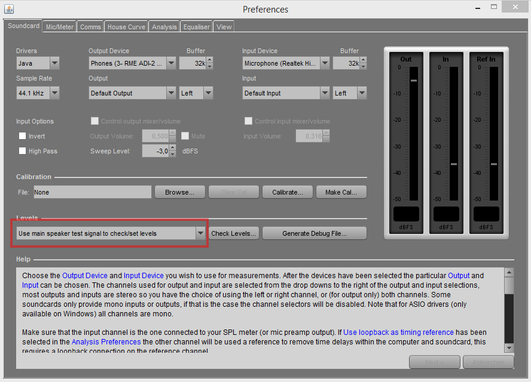Open the House Curve tab
Image resolution: width=531 pixels, height=382 pixels.
pyautogui.click(x=126, y=27)
